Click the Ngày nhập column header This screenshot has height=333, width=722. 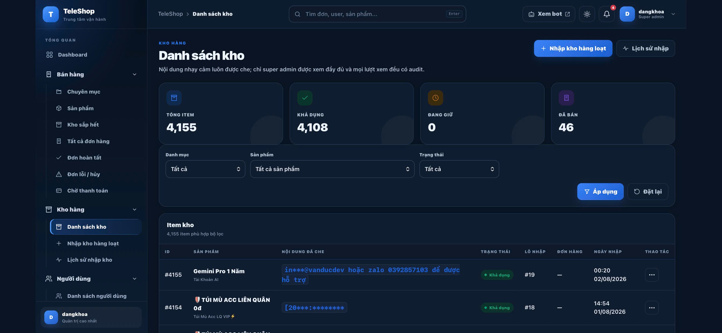point(608,251)
